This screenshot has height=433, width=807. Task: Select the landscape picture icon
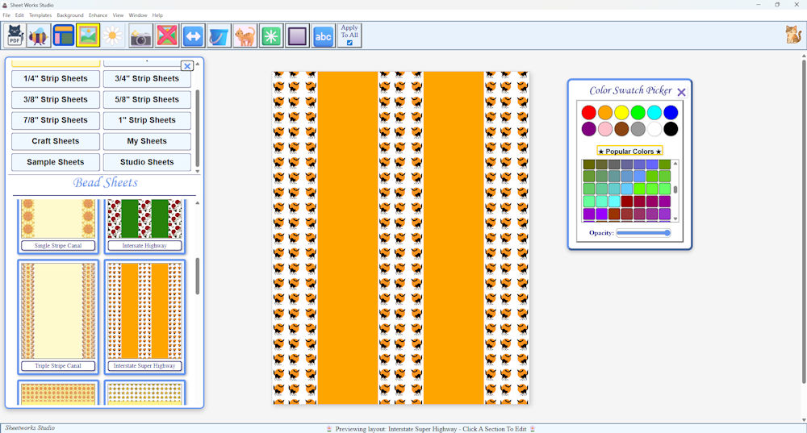click(88, 35)
